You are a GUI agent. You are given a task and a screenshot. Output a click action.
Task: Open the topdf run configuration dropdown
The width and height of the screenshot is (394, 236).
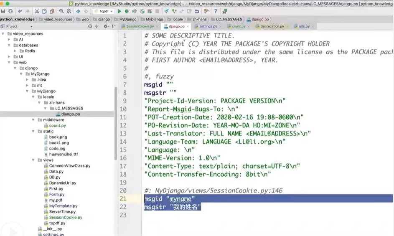point(103,11)
